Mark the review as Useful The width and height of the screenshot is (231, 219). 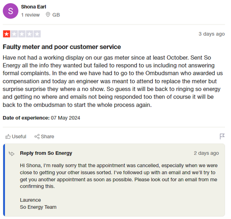[16, 136]
